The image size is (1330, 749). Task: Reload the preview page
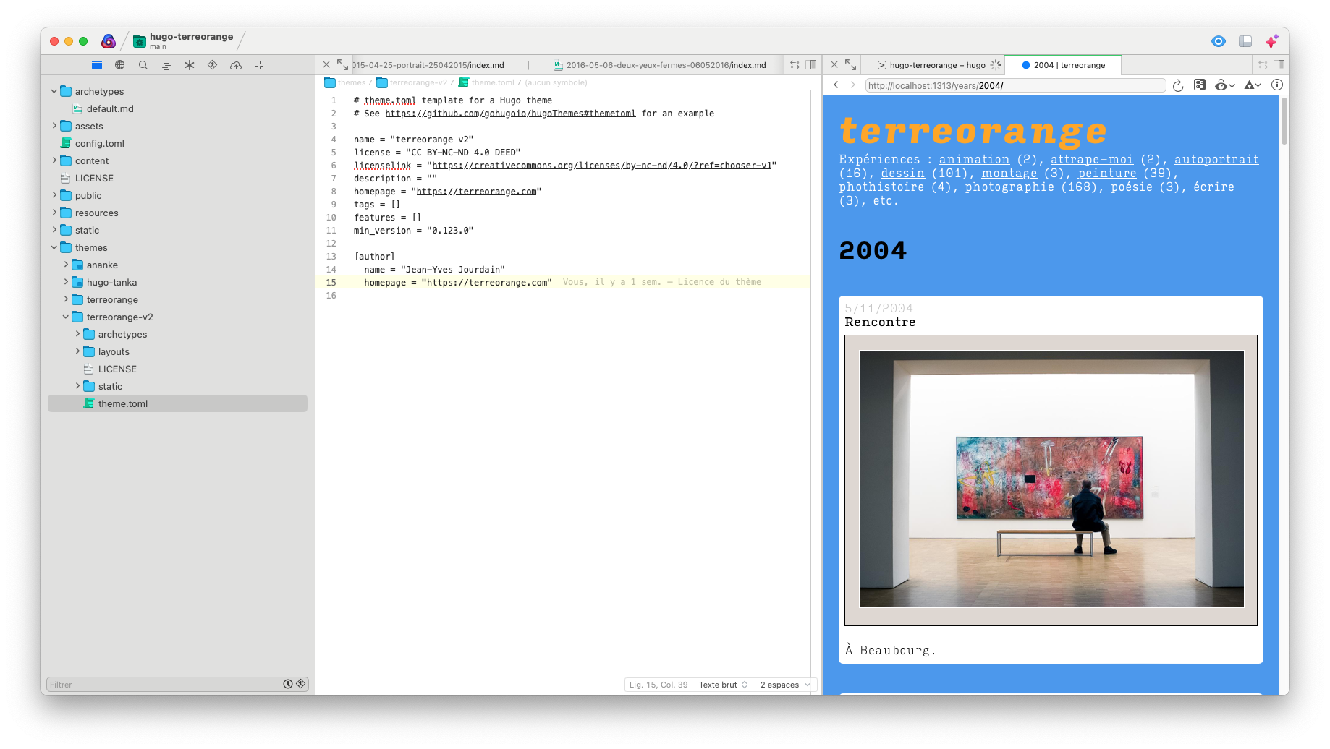(x=1178, y=85)
